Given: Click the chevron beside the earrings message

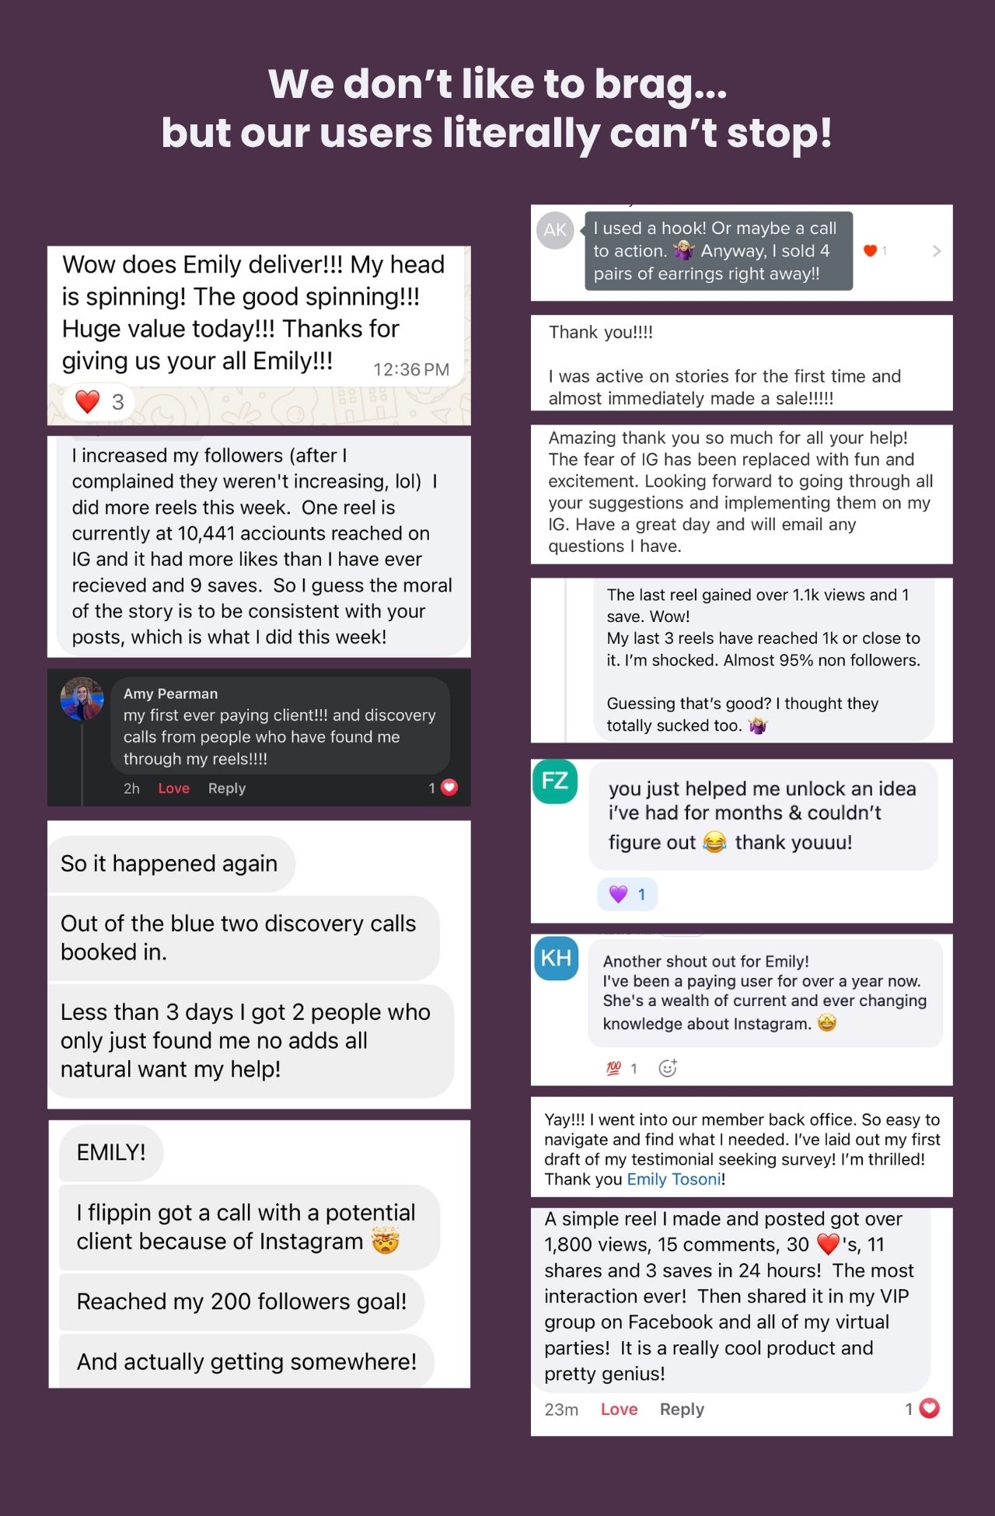Looking at the screenshot, I should tap(937, 250).
